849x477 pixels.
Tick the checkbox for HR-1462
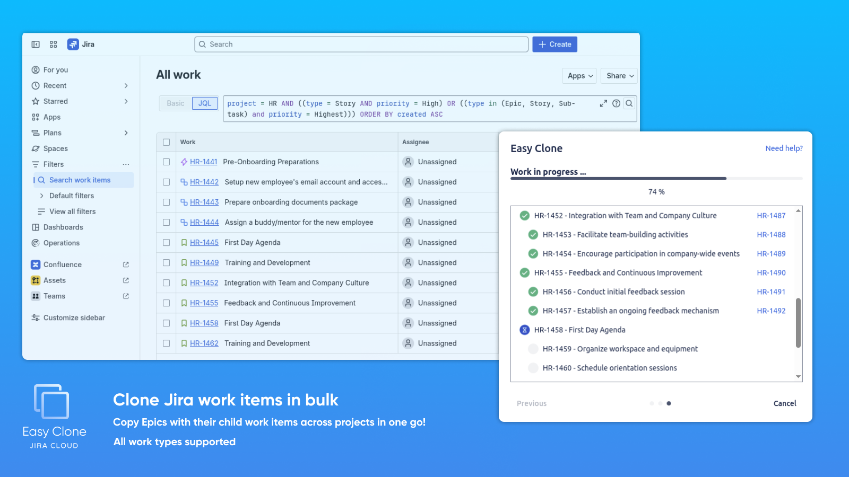click(166, 343)
